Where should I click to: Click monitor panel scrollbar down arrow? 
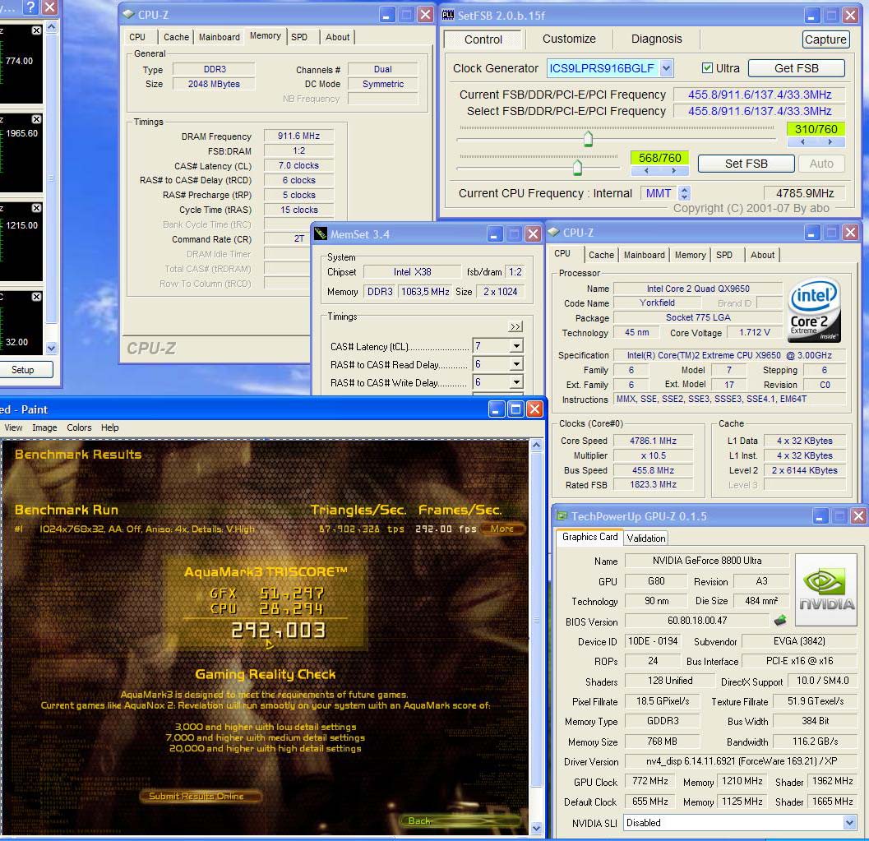click(51, 348)
